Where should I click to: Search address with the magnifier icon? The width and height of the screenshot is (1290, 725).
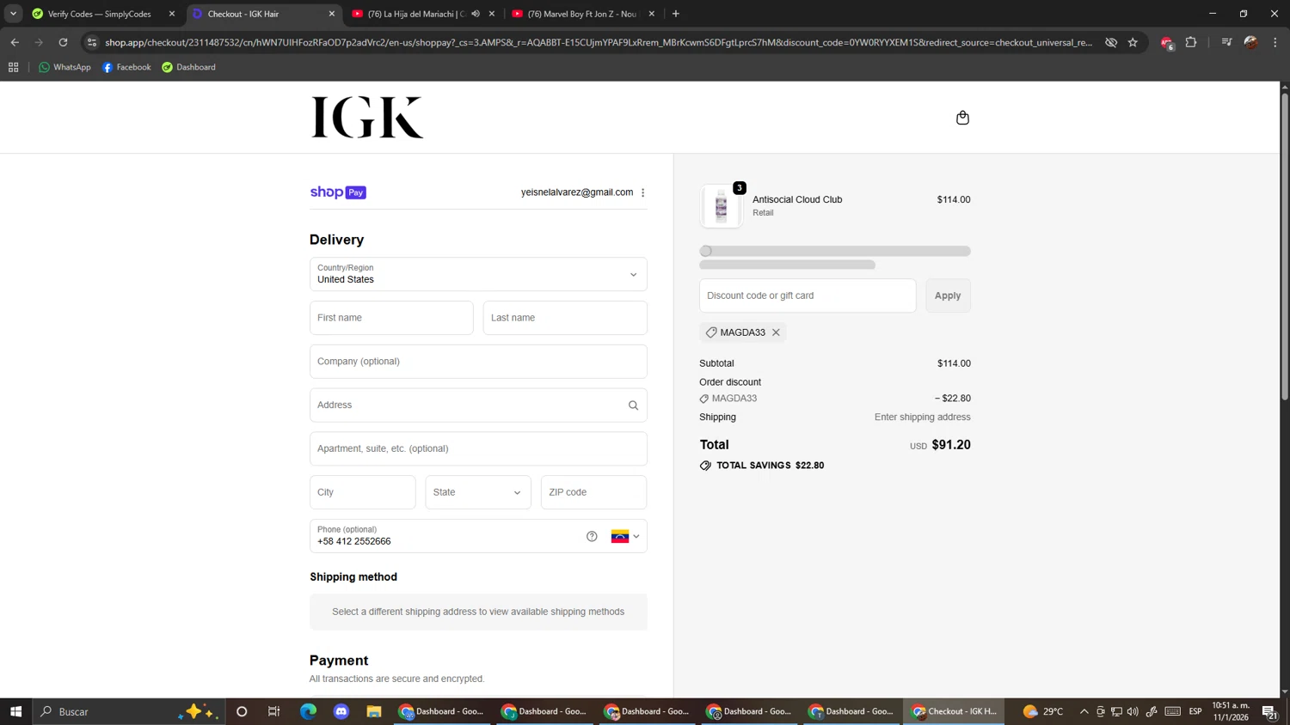click(x=633, y=405)
